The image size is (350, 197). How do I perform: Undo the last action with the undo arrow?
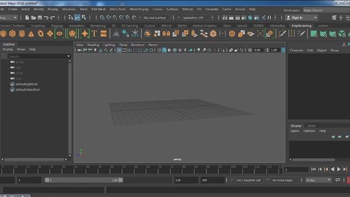tap(46, 18)
